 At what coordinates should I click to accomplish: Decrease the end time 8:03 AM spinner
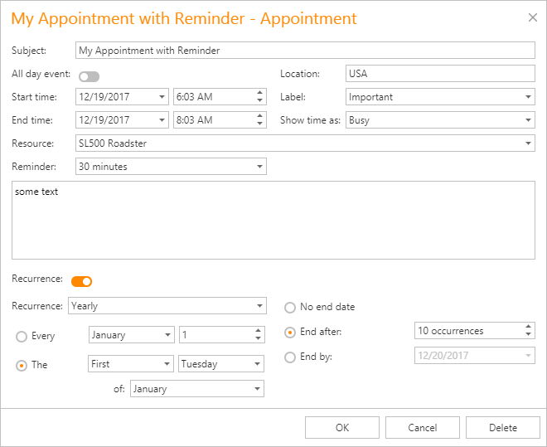260,124
